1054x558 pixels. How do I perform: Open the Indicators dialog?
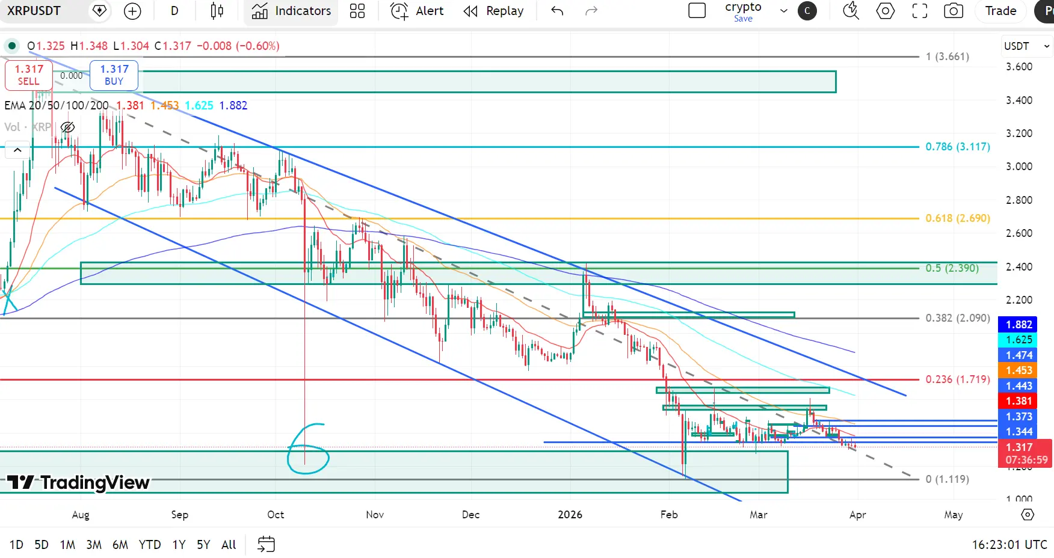291,11
